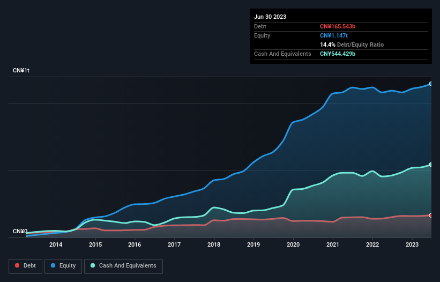Click the 2023 axis label

click(x=412, y=244)
